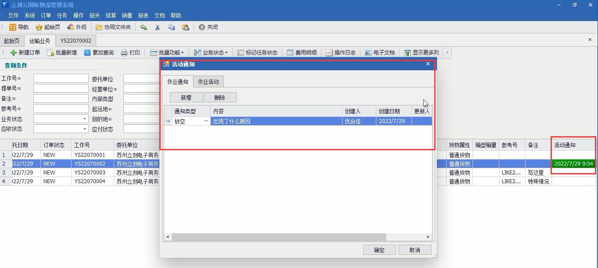The image size is (598, 268).
Task: Click 确定 to confirm dialog
Action: [x=379, y=250]
